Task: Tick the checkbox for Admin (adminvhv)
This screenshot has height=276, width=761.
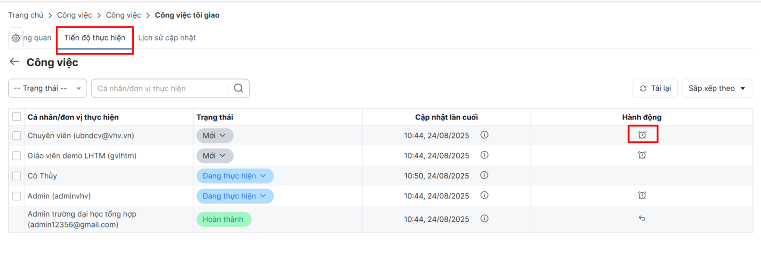Action: (17, 196)
